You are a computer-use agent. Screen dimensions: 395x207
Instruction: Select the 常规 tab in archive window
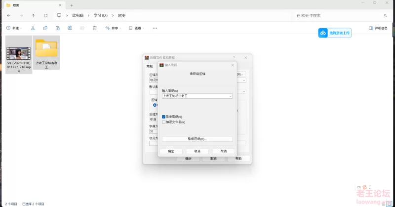(150, 66)
